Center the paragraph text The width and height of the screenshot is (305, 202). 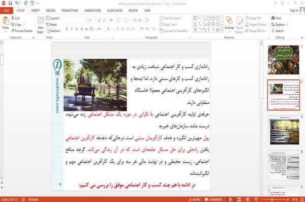coord(123,29)
